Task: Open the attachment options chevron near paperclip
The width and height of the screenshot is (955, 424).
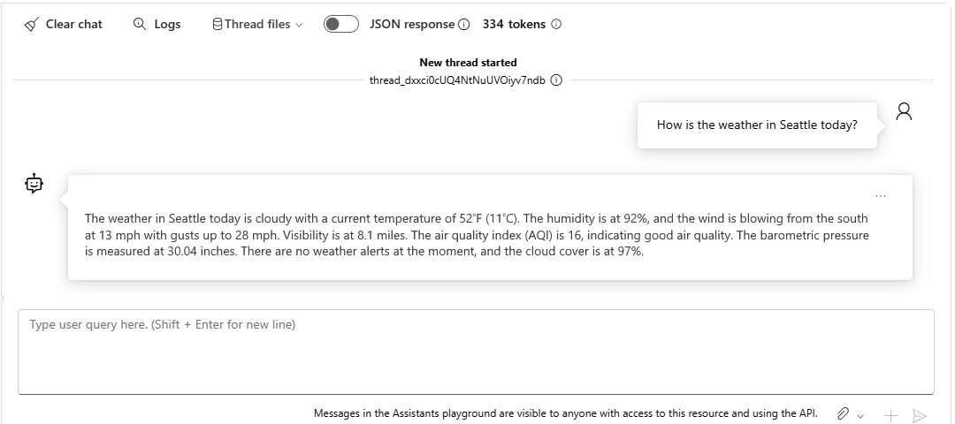Action: 860,416
